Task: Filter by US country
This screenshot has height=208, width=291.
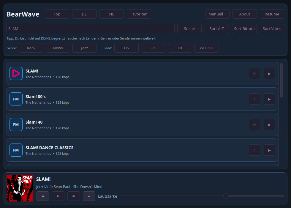Action: click(126, 48)
